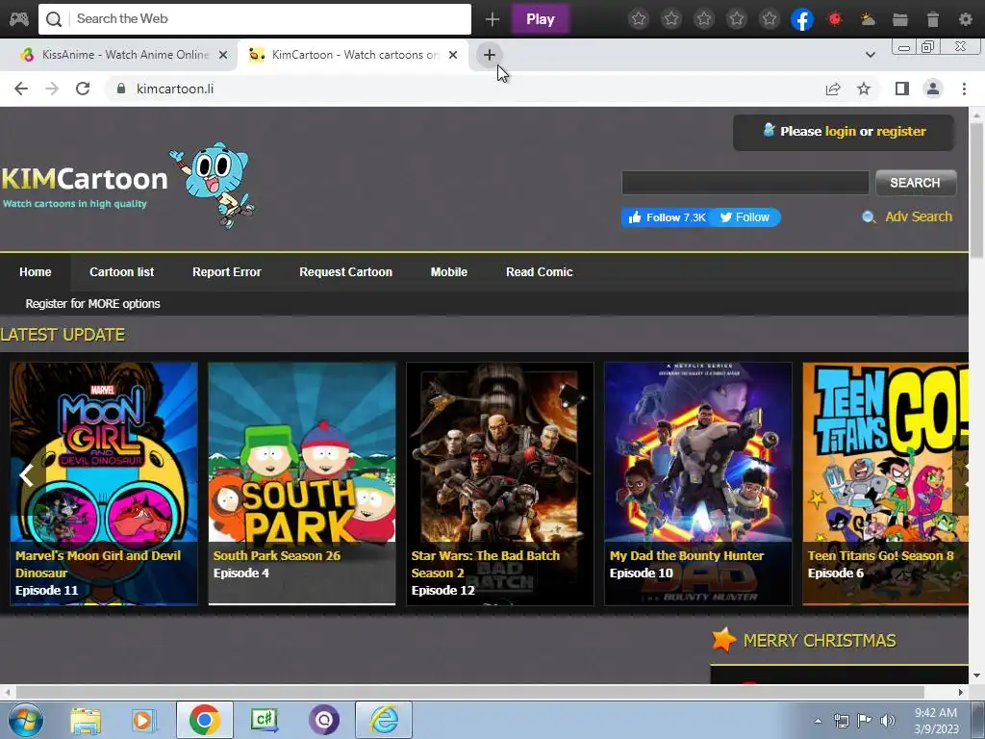Open the Report Error menu item

[227, 272]
